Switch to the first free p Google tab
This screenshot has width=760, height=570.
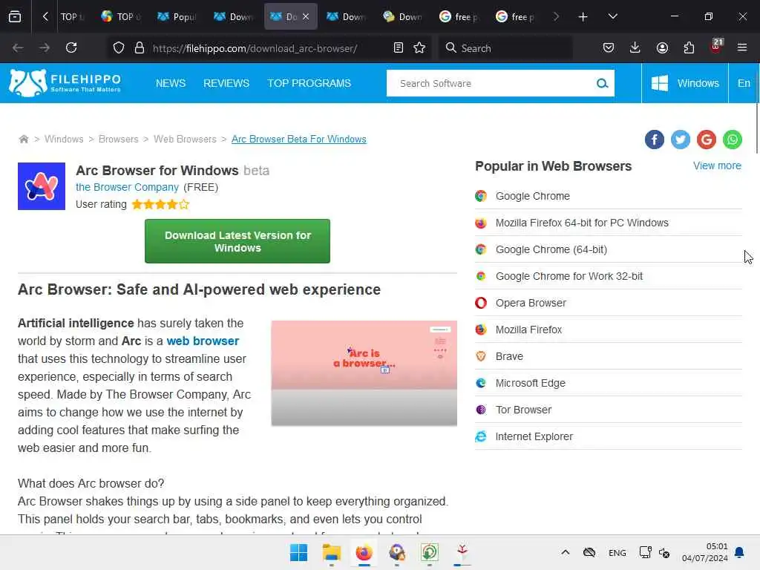(459, 17)
